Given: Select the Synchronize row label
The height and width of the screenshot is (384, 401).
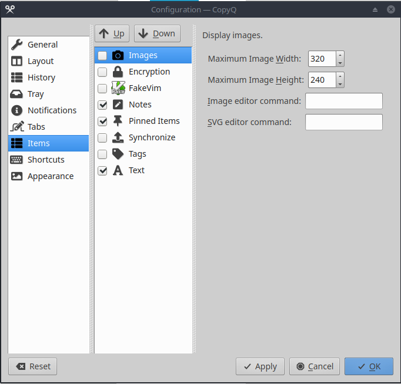Looking at the screenshot, I should coord(152,137).
